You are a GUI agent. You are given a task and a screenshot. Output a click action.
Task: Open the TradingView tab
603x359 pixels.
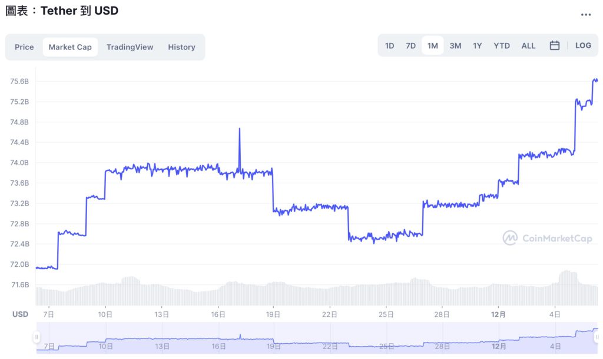[x=130, y=47]
